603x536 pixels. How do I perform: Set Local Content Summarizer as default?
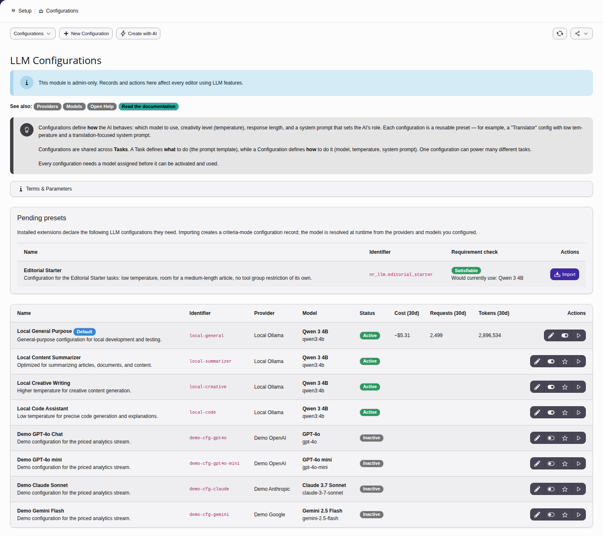tap(565, 361)
